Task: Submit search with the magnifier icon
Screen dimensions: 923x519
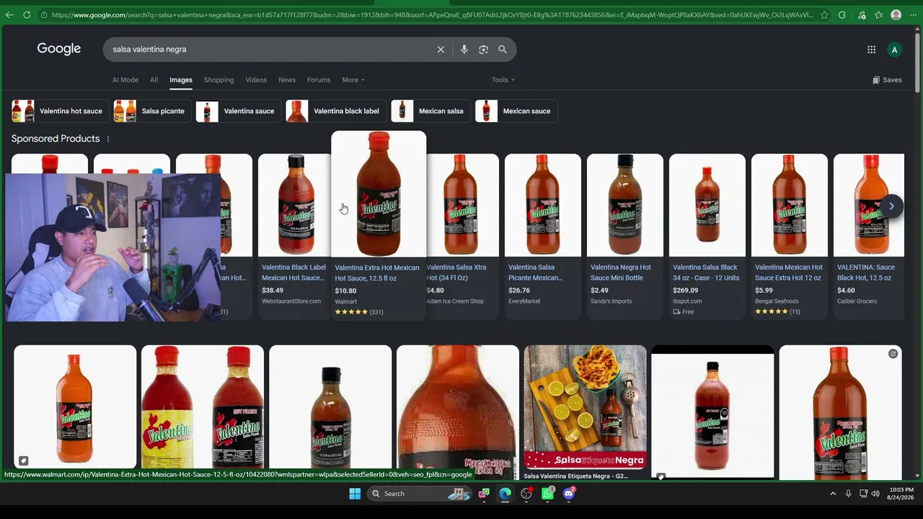Action: [x=503, y=49]
